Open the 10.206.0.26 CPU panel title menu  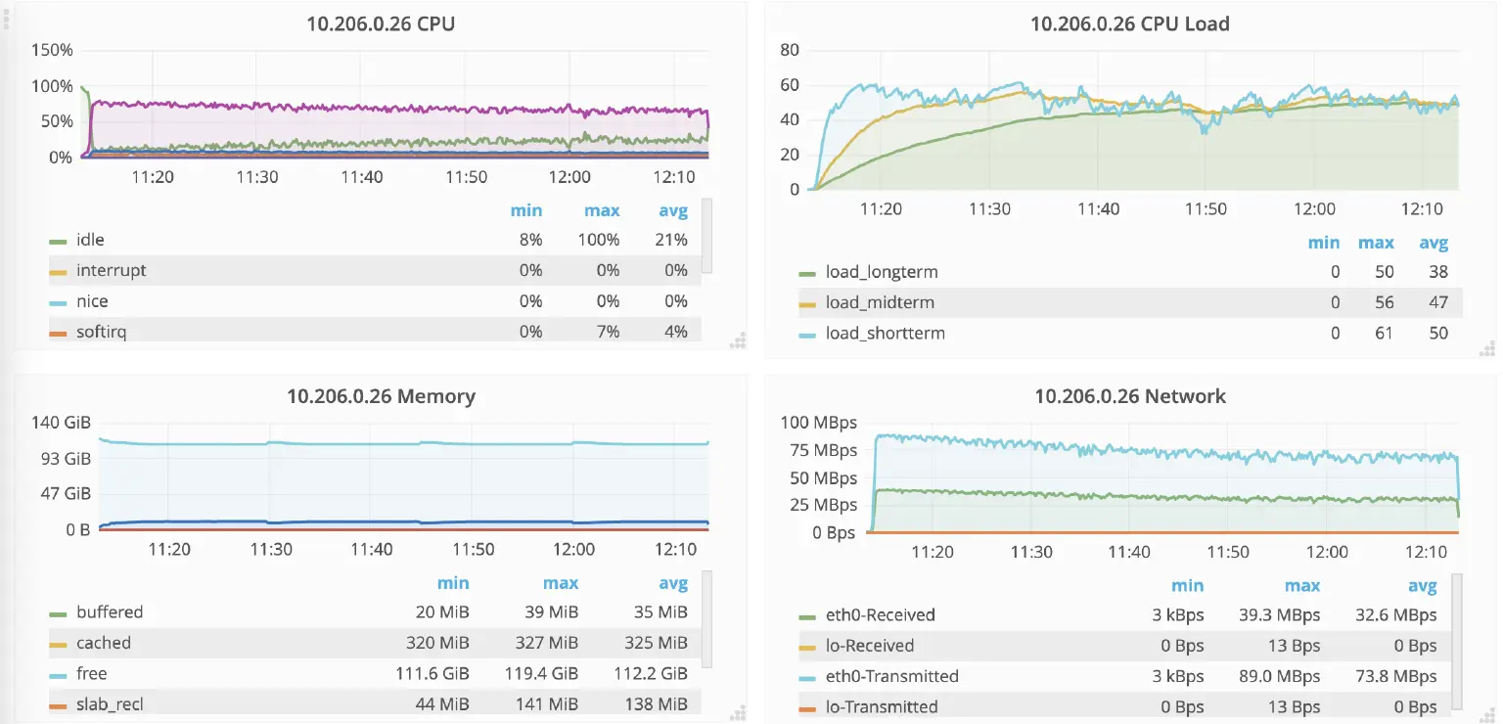(x=381, y=24)
